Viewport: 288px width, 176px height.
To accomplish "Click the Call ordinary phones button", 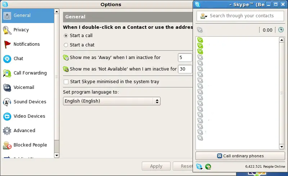I will (x=240, y=156).
